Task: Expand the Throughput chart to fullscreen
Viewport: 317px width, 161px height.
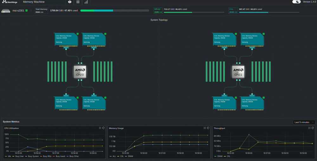Action: click(309, 128)
